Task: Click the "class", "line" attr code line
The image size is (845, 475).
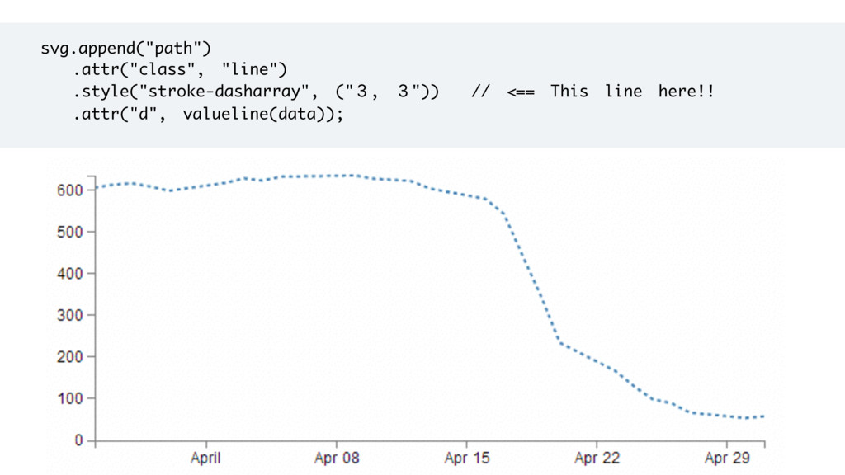Action: coord(180,69)
